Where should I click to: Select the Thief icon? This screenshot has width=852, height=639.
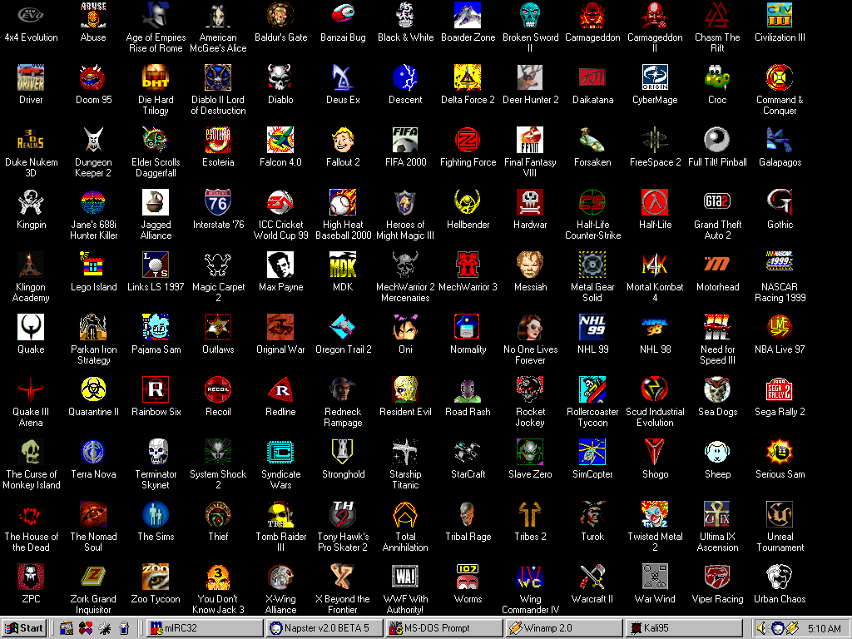pos(218,514)
